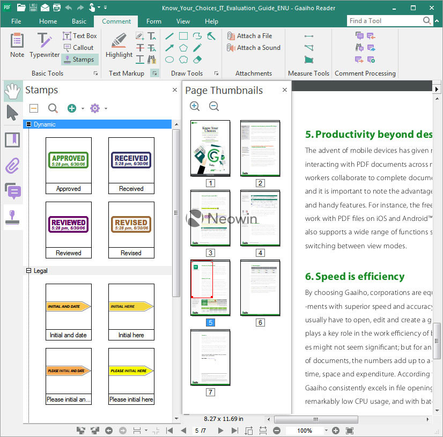Screen dimensions: 443x437
Task: Select the Distance measure tool
Action: pyautogui.click(x=309, y=36)
